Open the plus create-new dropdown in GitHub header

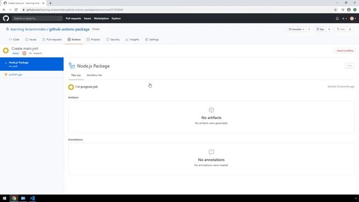click(344, 19)
